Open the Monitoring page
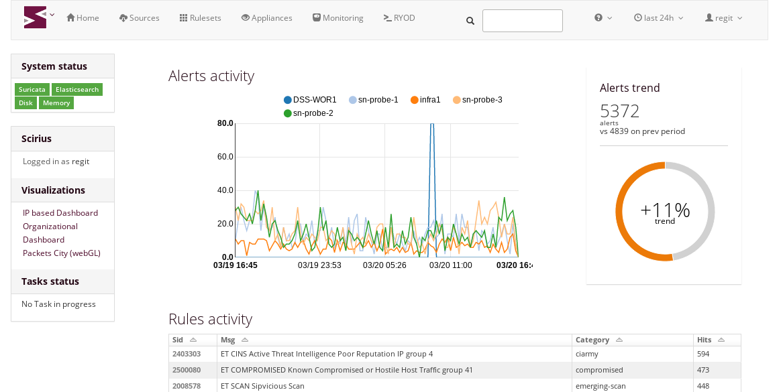This screenshot has width=781, height=392. (x=337, y=18)
